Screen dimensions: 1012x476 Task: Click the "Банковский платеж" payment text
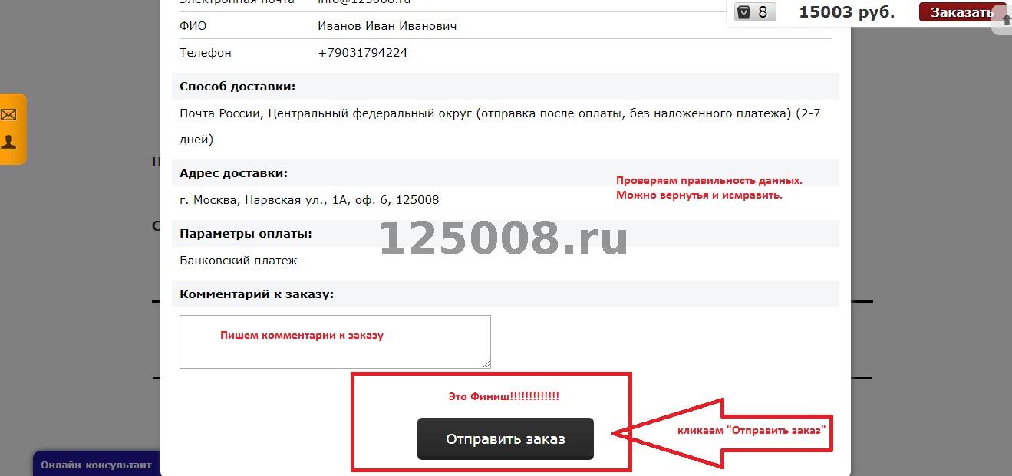[x=239, y=261]
